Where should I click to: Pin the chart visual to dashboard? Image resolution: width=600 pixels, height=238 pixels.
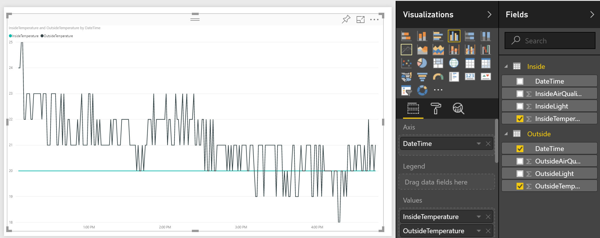pos(346,19)
